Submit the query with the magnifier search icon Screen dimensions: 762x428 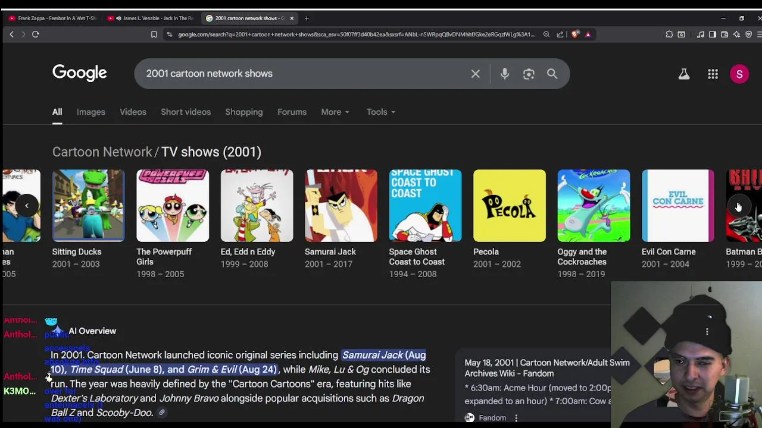(x=552, y=74)
